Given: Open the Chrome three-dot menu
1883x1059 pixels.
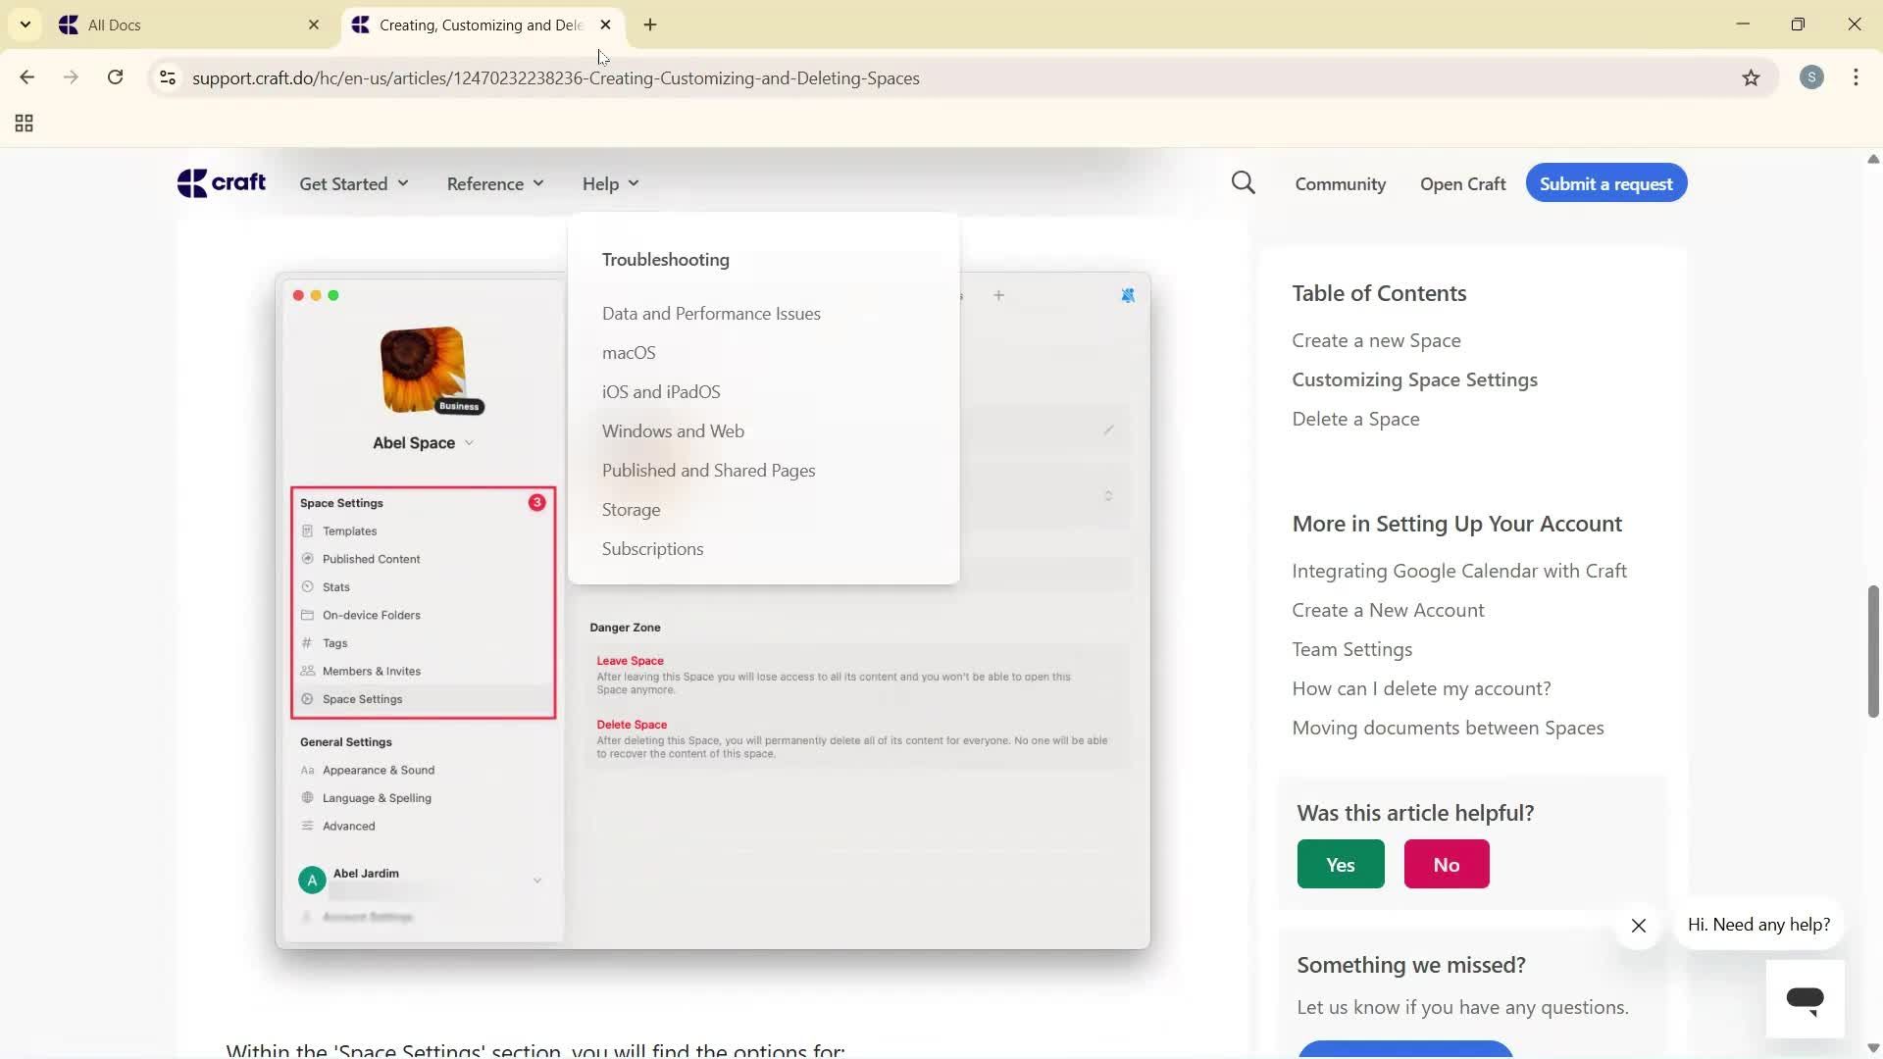Looking at the screenshot, I should (1856, 77).
